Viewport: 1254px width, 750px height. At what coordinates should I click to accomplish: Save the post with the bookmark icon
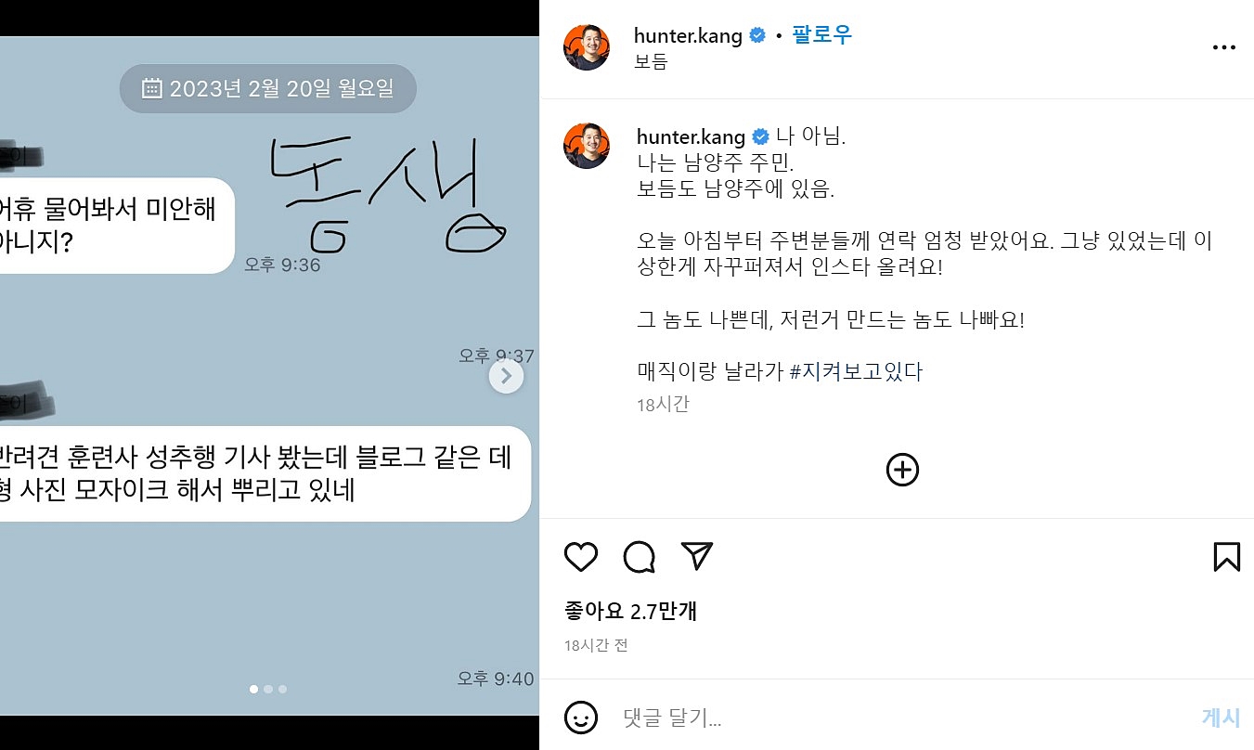1226,557
